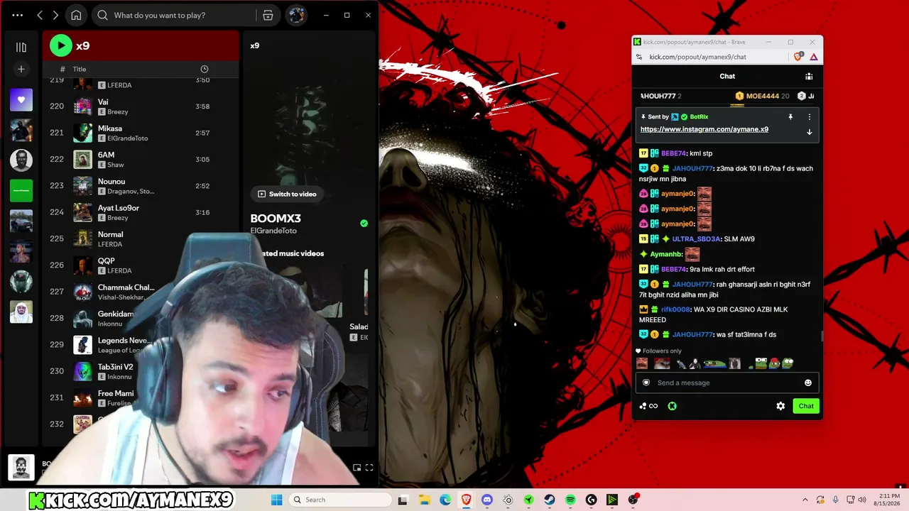Open Discord from the taskbar
The height and width of the screenshot is (511, 909).
click(x=487, y=500)
